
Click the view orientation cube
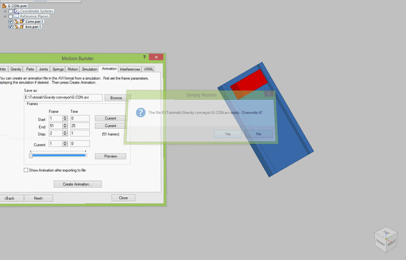point(386,240)
